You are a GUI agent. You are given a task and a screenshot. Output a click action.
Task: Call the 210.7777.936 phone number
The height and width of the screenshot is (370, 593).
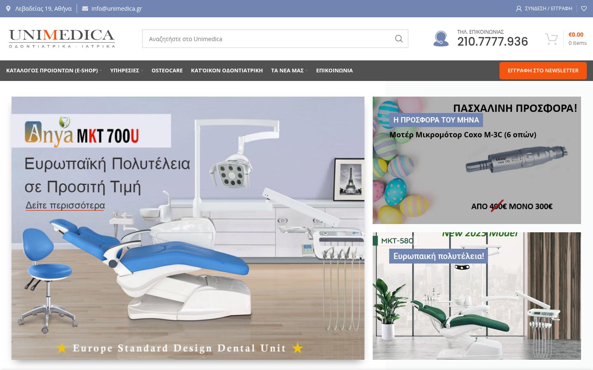tap(493, 42)
